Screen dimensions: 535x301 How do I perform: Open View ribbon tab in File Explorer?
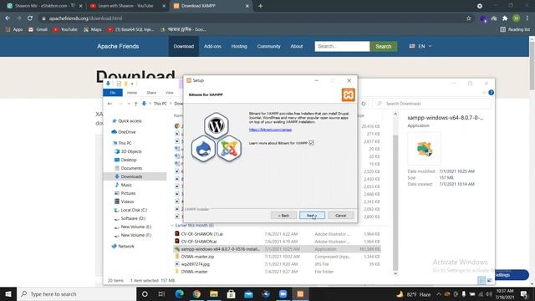coord(169,93)
